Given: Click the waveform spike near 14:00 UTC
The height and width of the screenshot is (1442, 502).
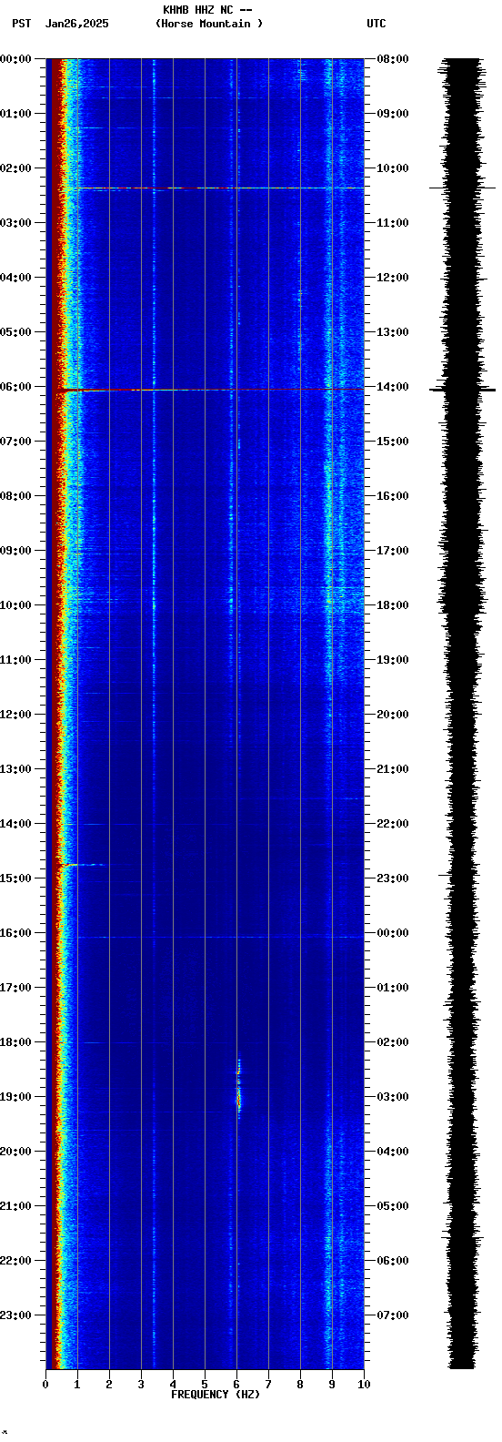Looking at the screenshot, I should point(463,390).
